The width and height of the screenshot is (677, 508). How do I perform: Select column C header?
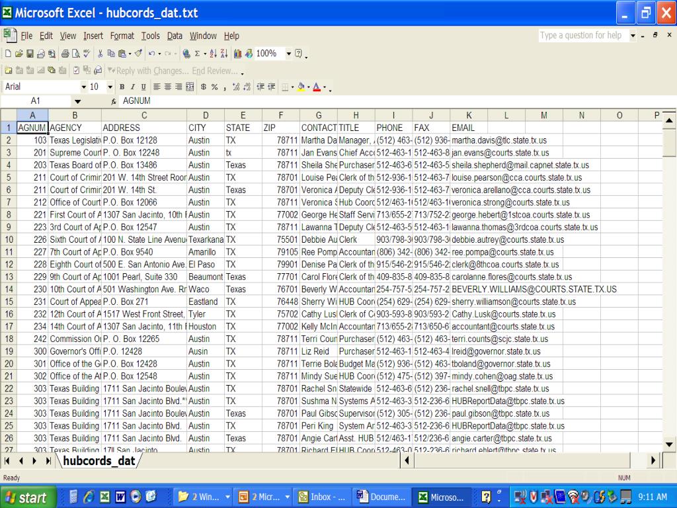(144, 115)
